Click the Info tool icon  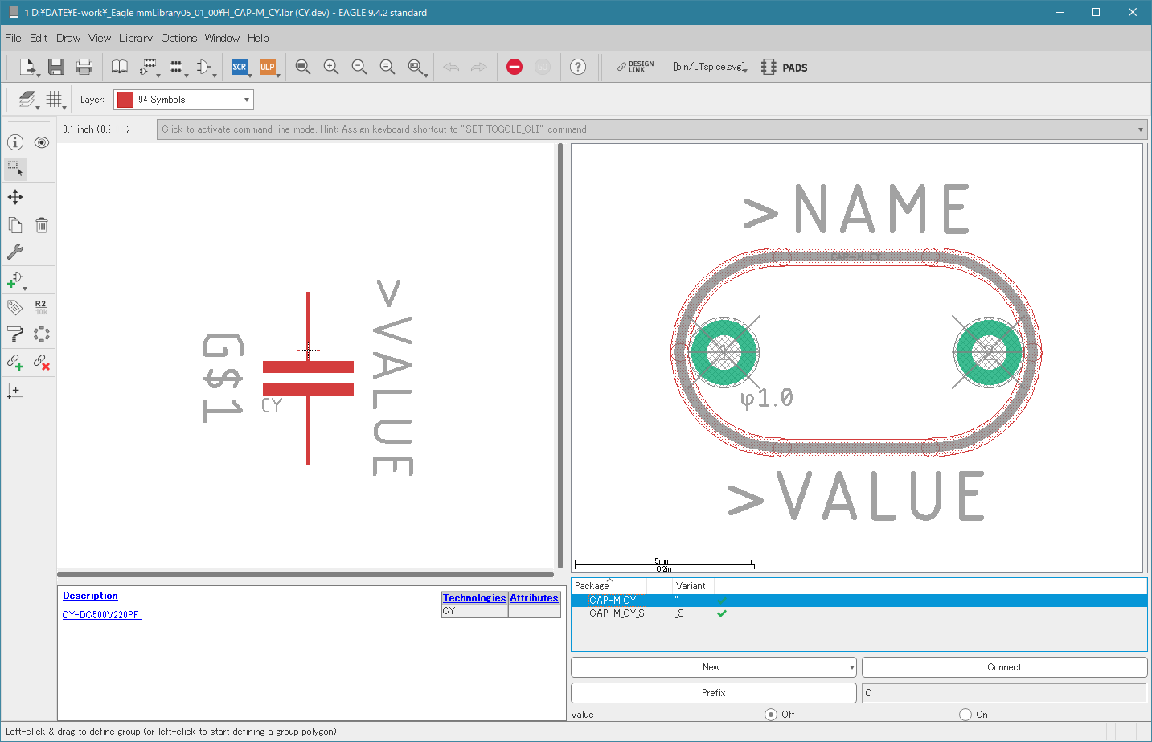15,142
